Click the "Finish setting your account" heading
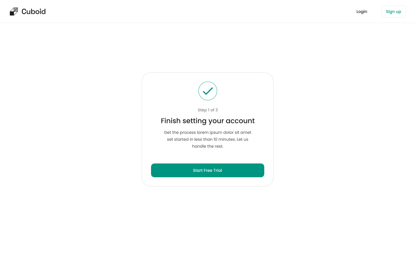 pyautogui.click(x=207, y=121)
